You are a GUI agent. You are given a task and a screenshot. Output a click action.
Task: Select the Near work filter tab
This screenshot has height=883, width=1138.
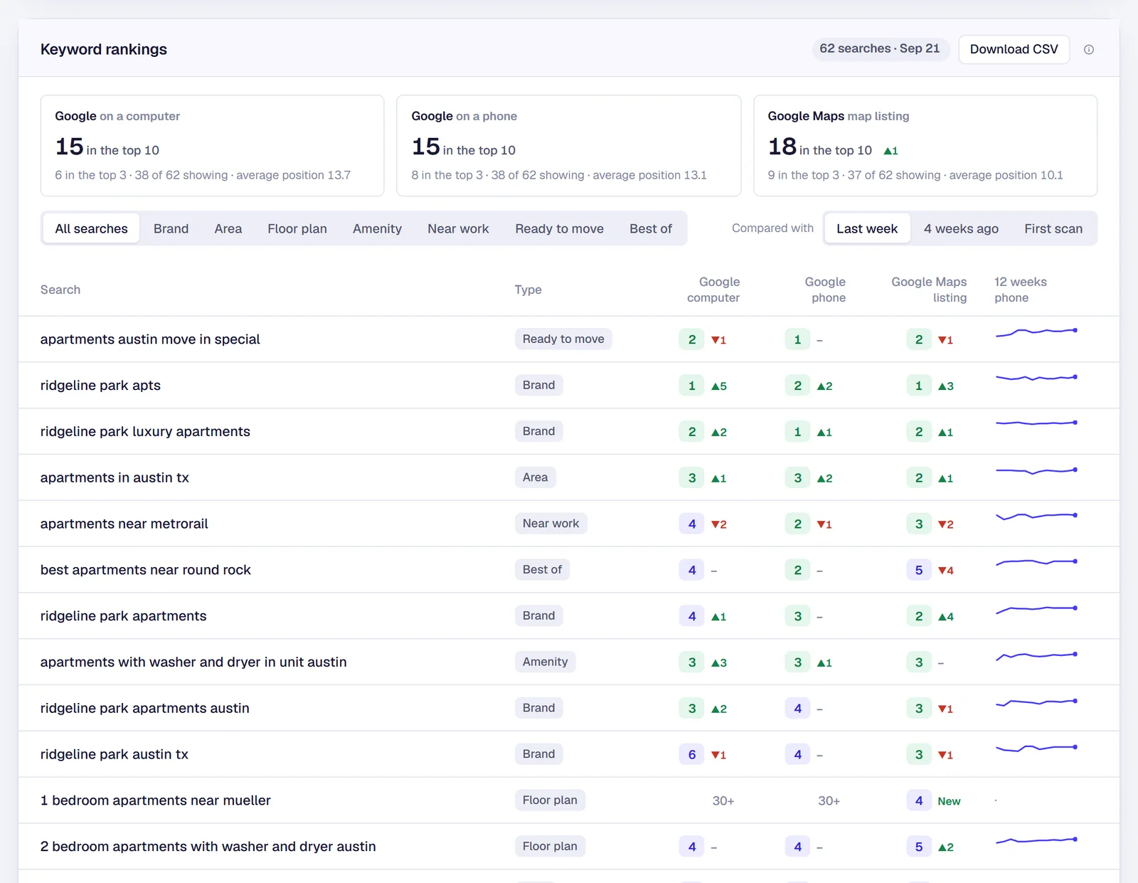[458, 228]
